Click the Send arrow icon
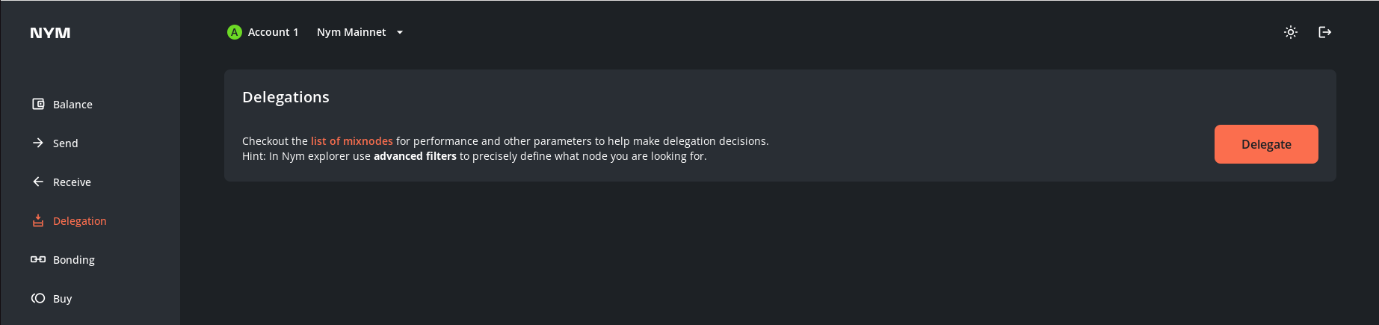 click(x=38, y=143)
